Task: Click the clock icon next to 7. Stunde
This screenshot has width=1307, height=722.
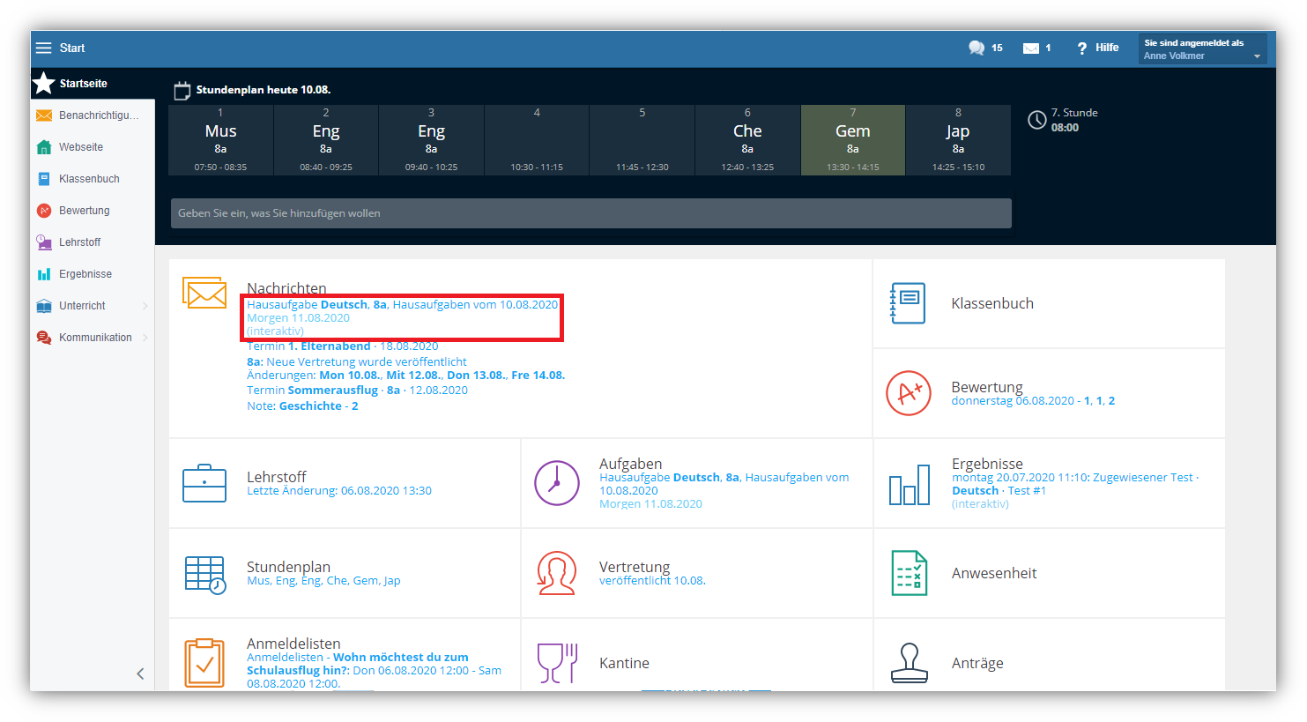Action: [x=1037, y=120]
